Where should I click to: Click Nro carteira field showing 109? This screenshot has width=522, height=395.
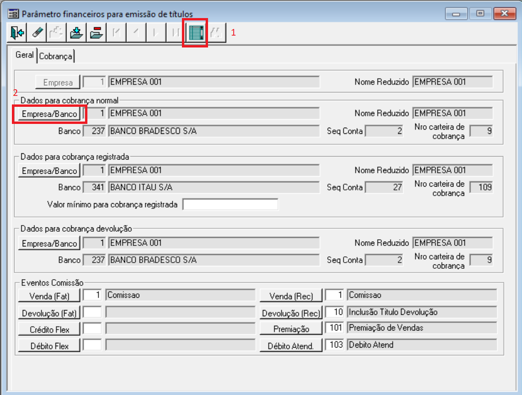pos(481,188)
